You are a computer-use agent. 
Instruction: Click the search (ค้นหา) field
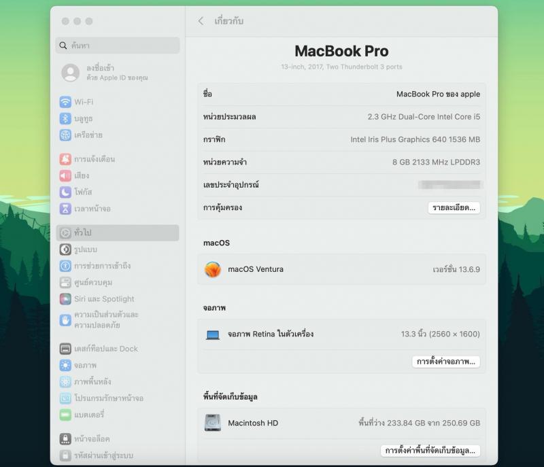click(x=118, y=46)
